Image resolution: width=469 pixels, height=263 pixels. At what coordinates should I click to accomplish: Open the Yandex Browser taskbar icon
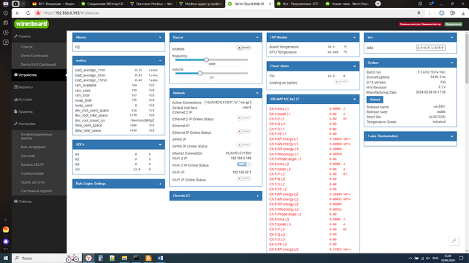coord(88,258)
